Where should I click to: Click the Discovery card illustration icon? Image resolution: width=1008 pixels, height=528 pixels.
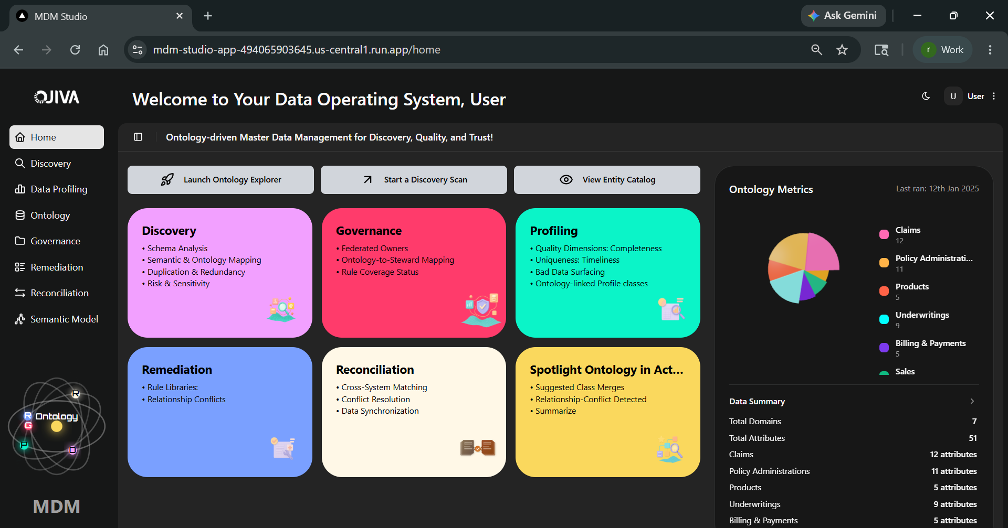click(x=282, y=309)
